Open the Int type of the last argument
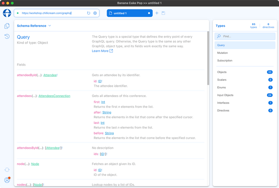The image size is (279, 188). [103, 123]
